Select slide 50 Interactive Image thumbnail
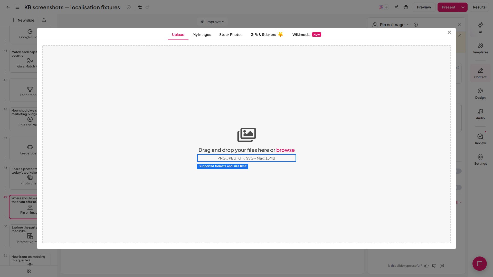The image size is (493, 277). (x=23, y=236)
